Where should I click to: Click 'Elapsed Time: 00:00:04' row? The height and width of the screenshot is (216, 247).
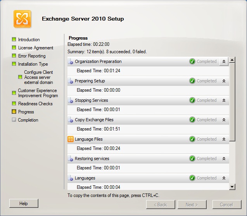pos(148,186)
